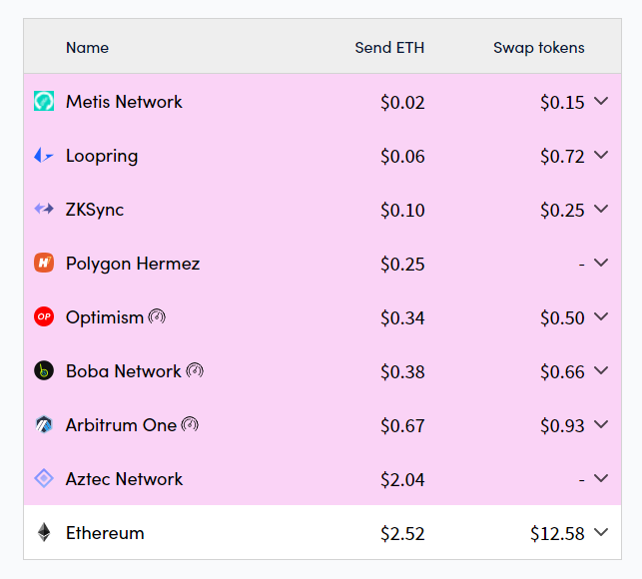The image size is (642, 579).
Task: Click the Aztec Network diamond logo
Action: [x=44, y=478]
